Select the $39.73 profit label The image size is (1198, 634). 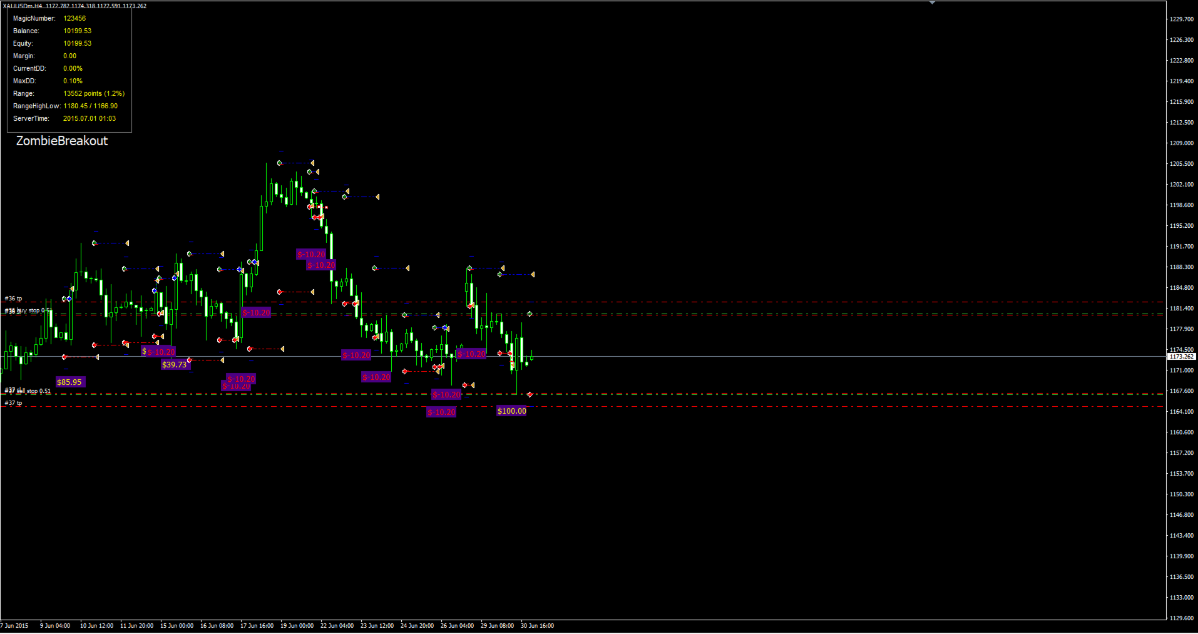coord(175,364)
